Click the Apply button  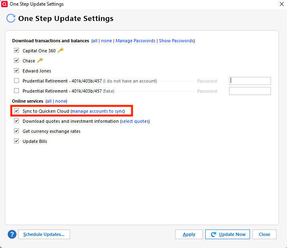[x=189, y=234]
